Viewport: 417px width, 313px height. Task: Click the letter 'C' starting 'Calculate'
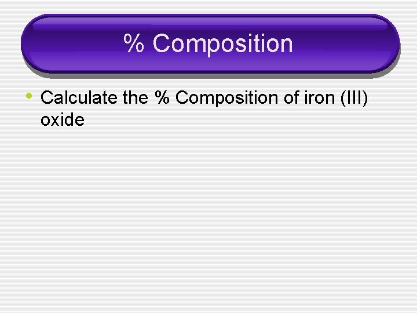[x=47, y=98]
